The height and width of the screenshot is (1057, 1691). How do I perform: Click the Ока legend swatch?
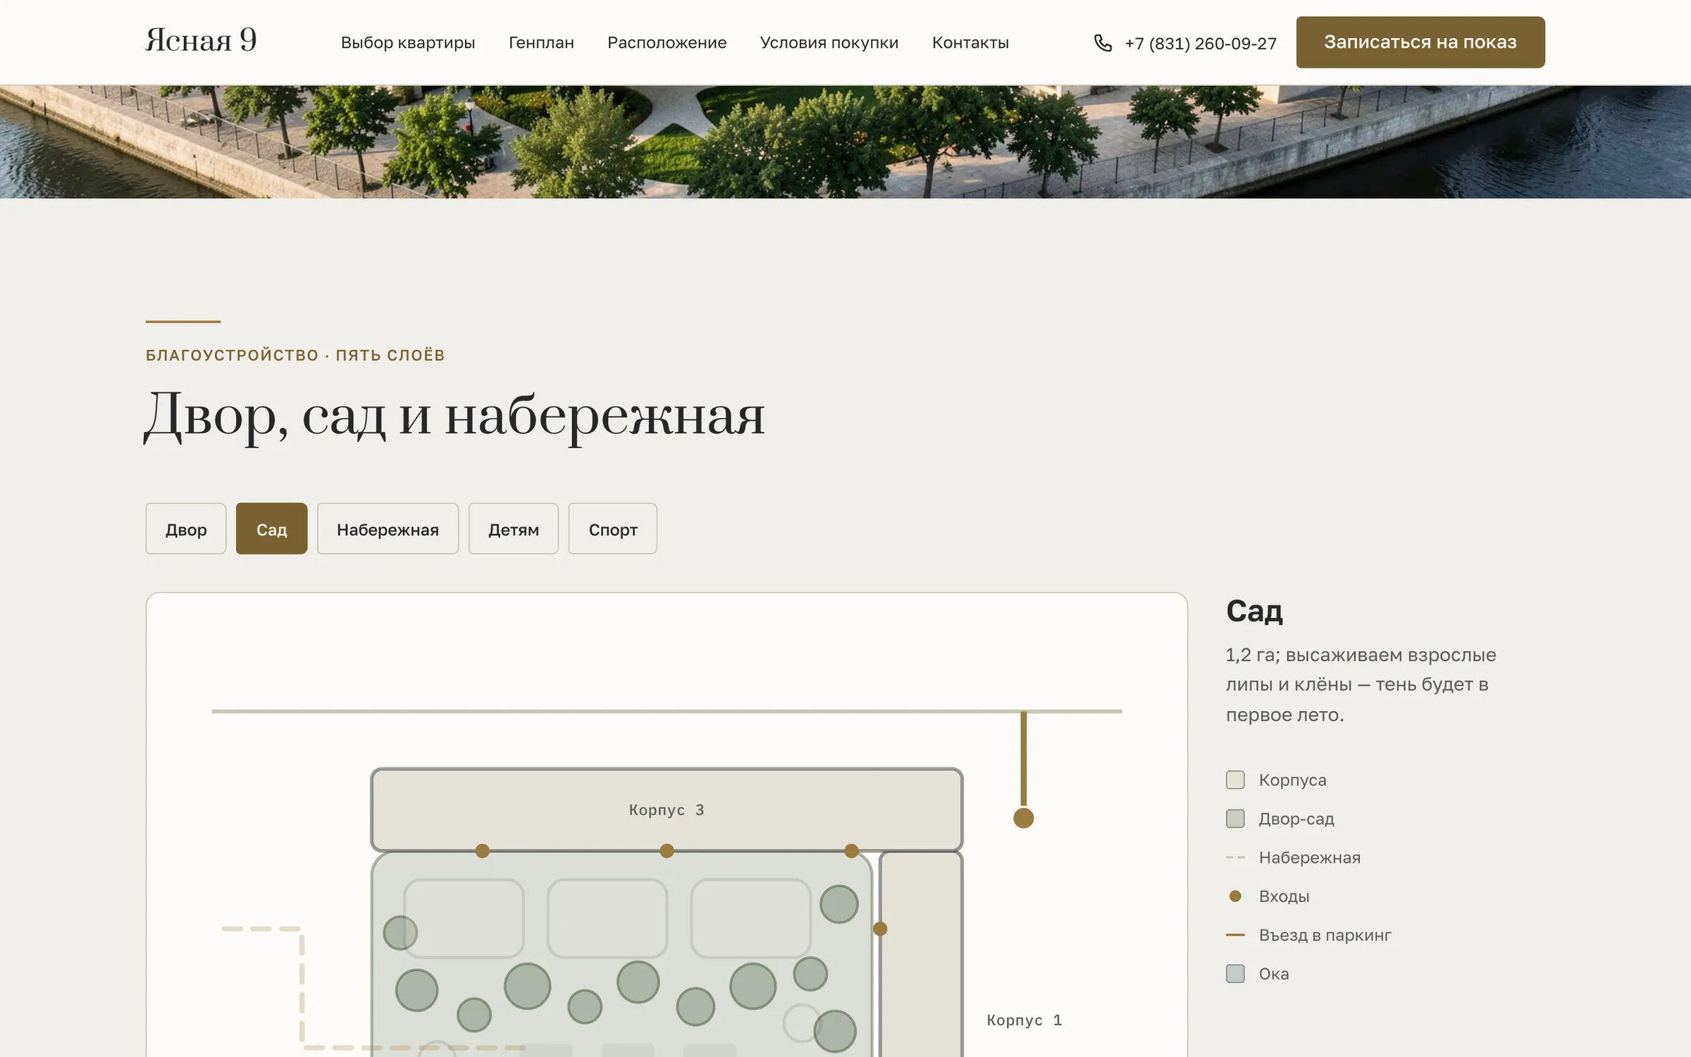click(x=1235, y=974)
